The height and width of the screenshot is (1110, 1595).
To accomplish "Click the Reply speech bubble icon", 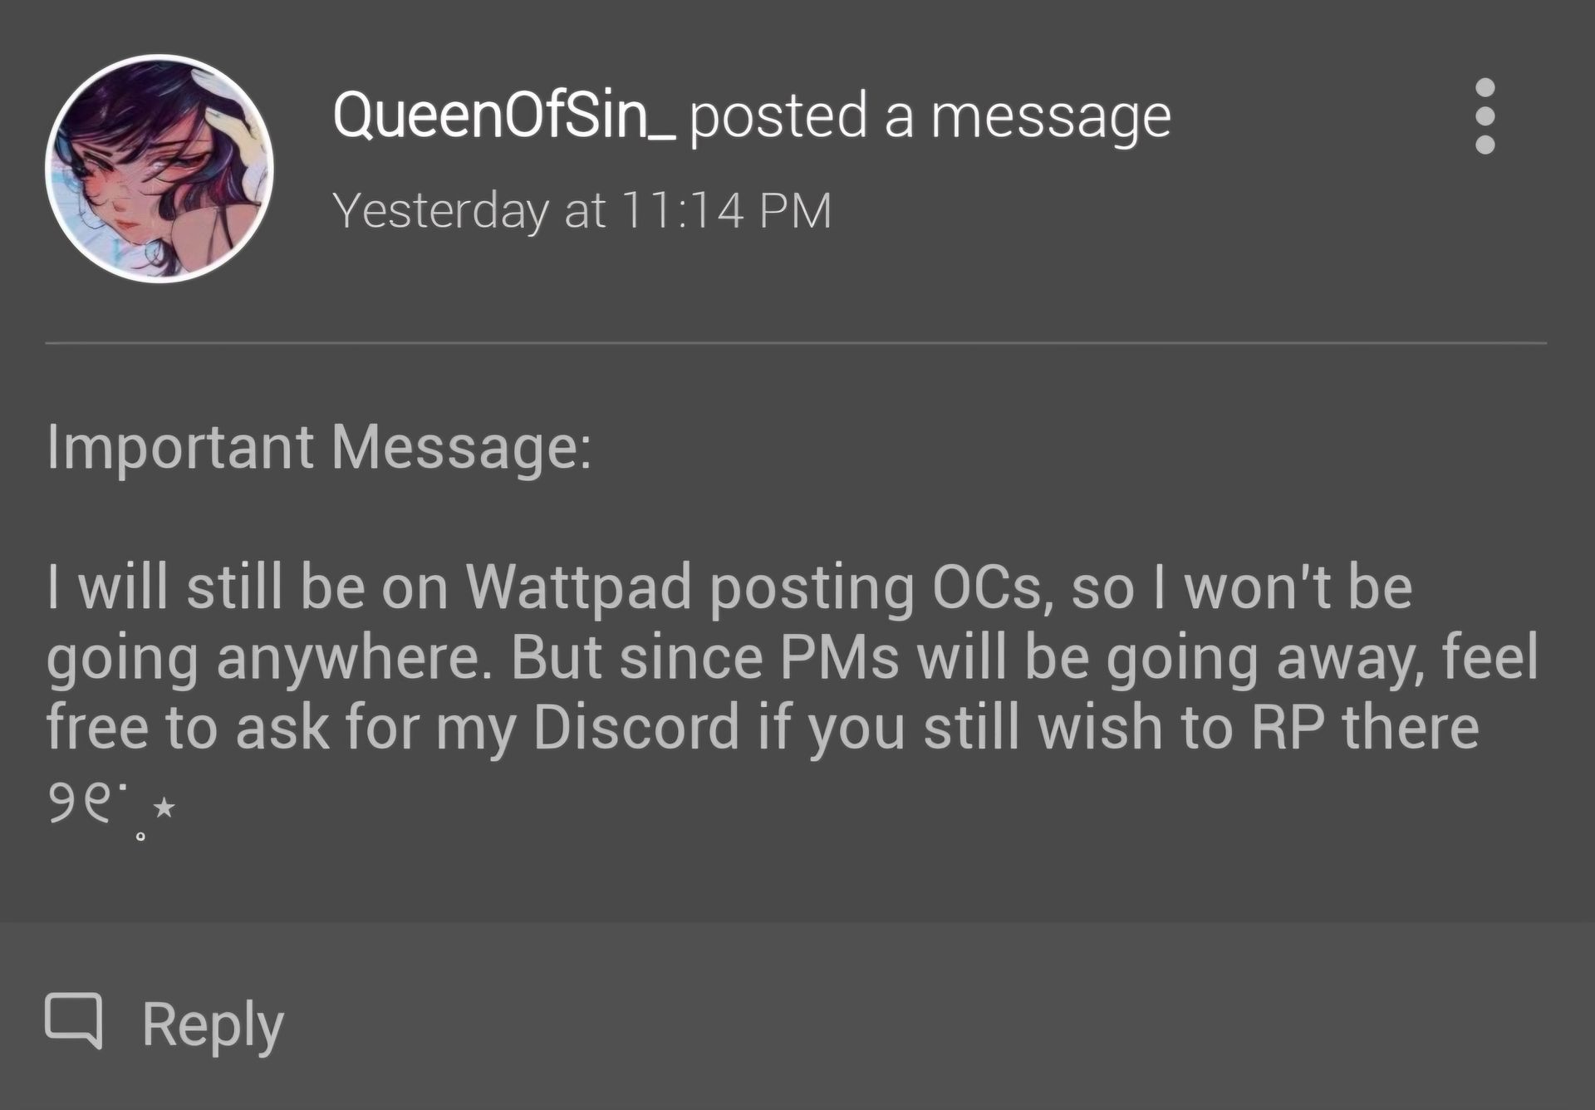I will click(x=74, y=1019).
